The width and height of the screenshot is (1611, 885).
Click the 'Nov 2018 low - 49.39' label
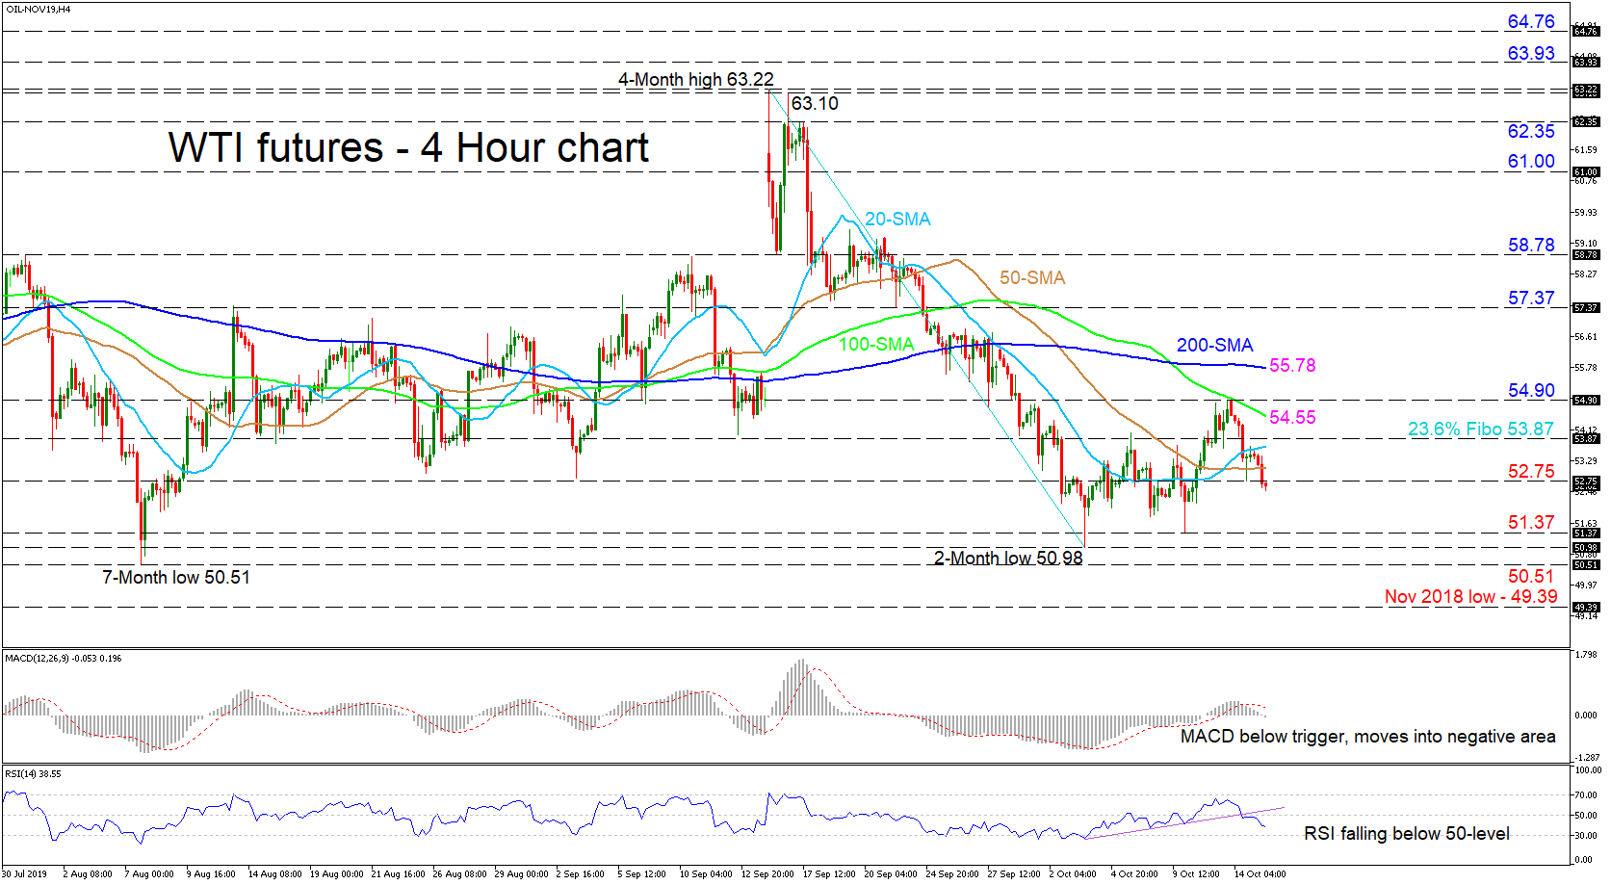pyautogui.click(x=1470, y=596)
